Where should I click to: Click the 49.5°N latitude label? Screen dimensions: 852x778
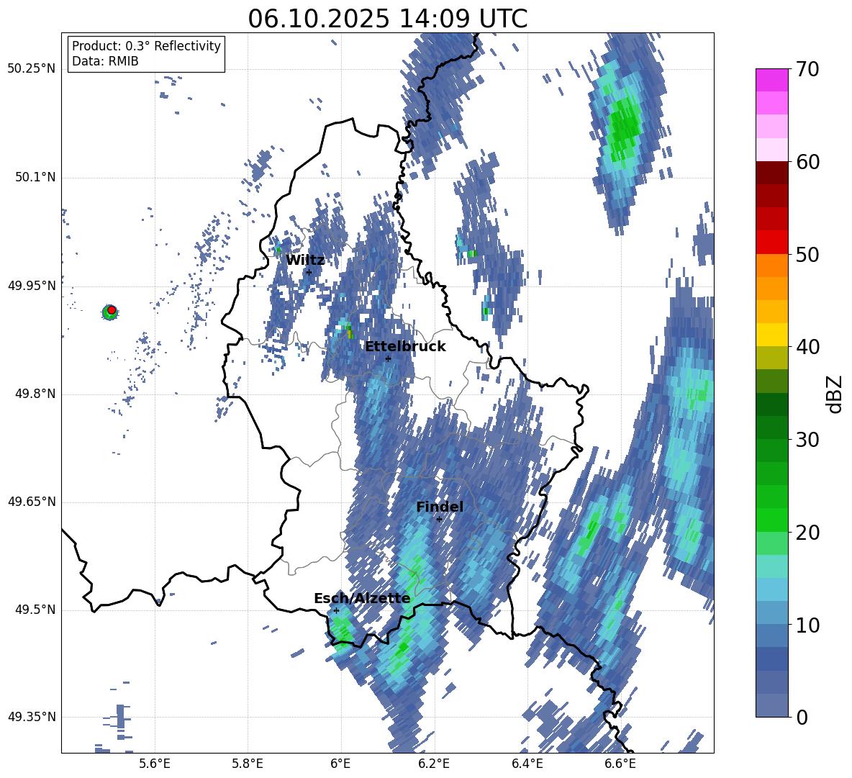pyautogui.click(x=35, y=610)
